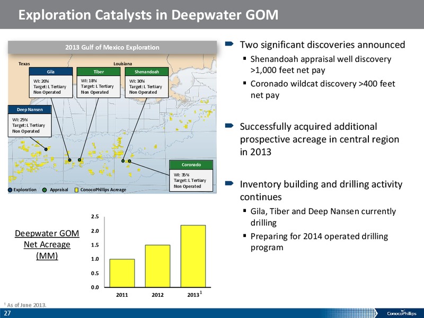
Task: Select the Tiber callout header
Action: click(x=99, y=72)
